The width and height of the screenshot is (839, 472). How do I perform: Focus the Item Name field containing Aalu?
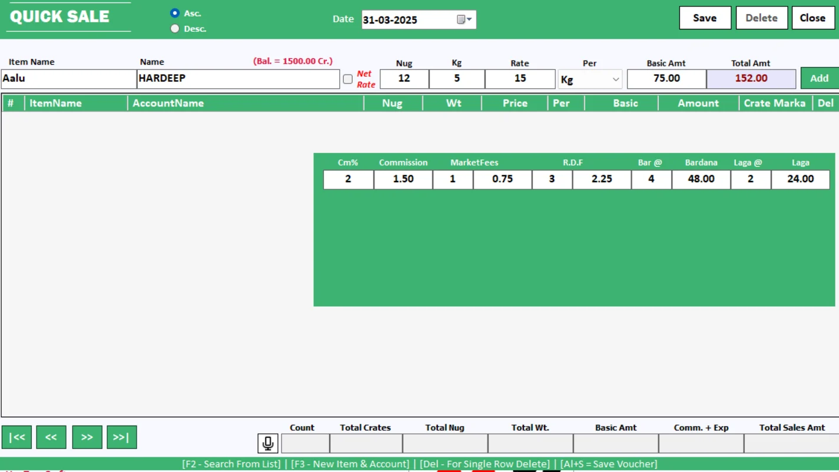tap(68, 79)
